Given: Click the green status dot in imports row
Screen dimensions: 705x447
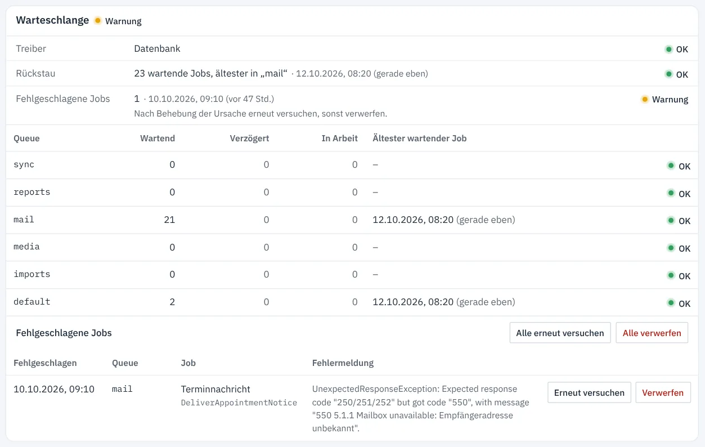Looking at the screenshot, I should [x=671, y=275].
